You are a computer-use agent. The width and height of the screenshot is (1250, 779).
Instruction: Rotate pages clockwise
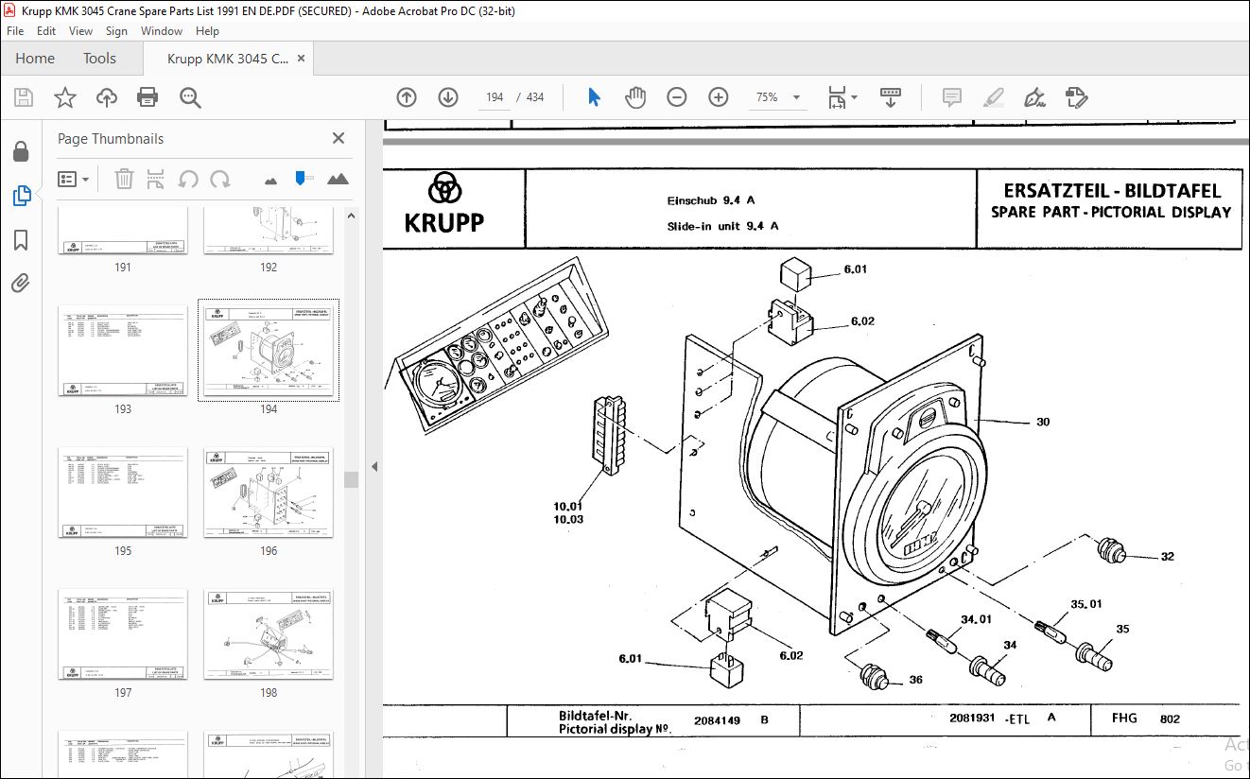pos(220,179)
